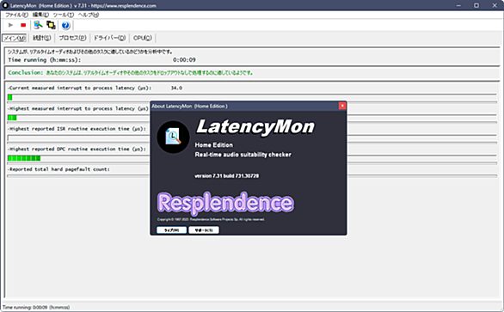Open the ヘルプ(H) menu
Screen dimensions: 504x312
click(89, 15)
